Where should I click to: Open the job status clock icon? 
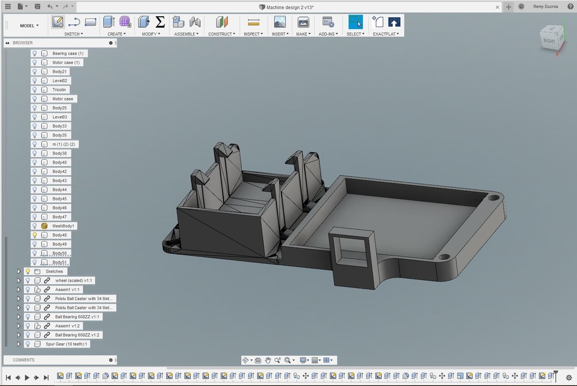pyautogui.click(x=521, y=6)
